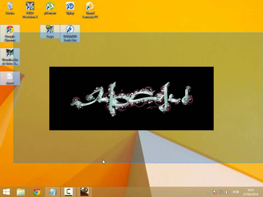This screenshot has width=263, height=197.
Task: Switch to the Camtasia taskbar window
Action: tap(68, 192)
